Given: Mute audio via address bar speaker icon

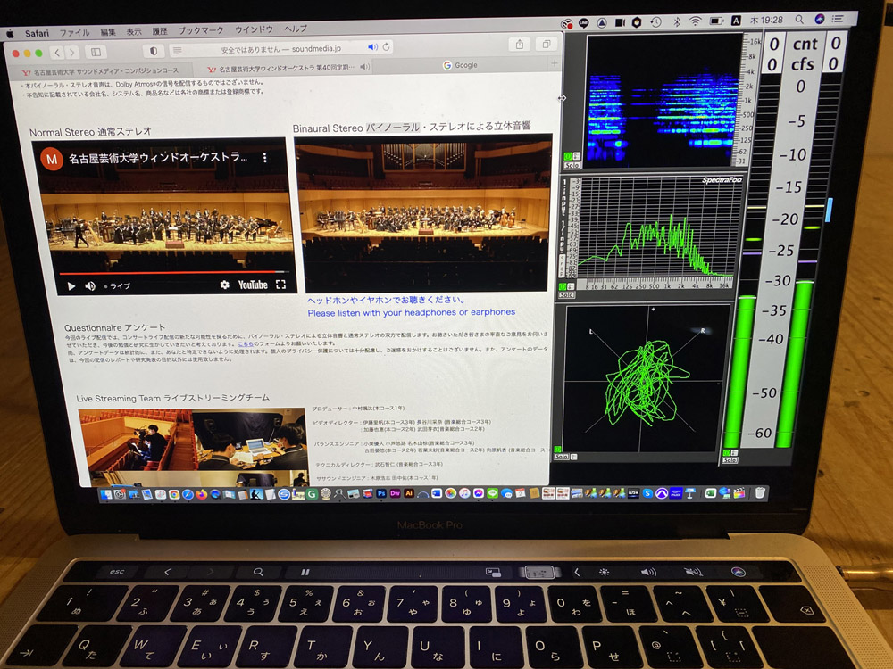Looking at the screenshot, I should [372, 46].
